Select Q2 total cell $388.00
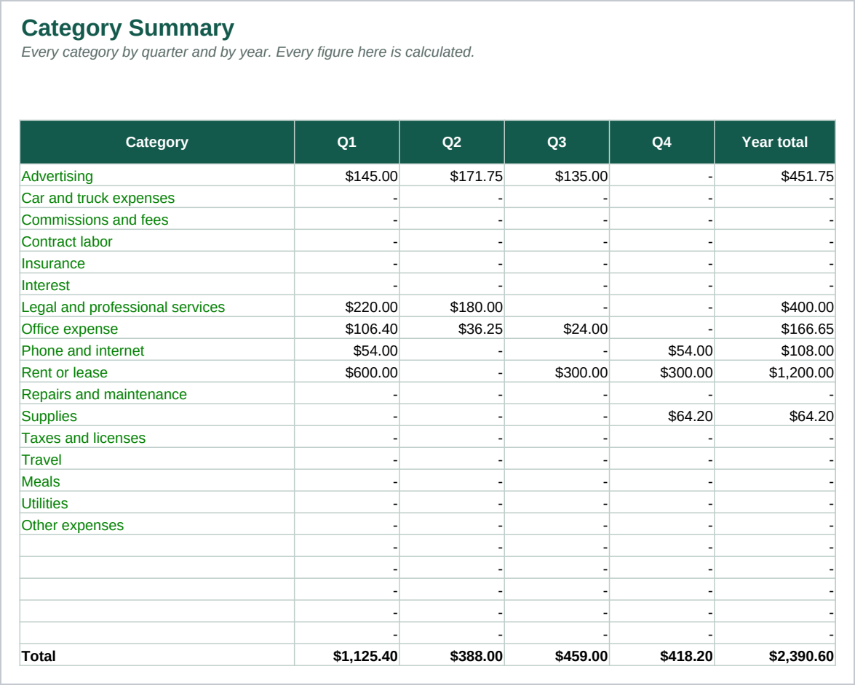The height and width of the screenshot is (685, 855). (x=452, y=655)
